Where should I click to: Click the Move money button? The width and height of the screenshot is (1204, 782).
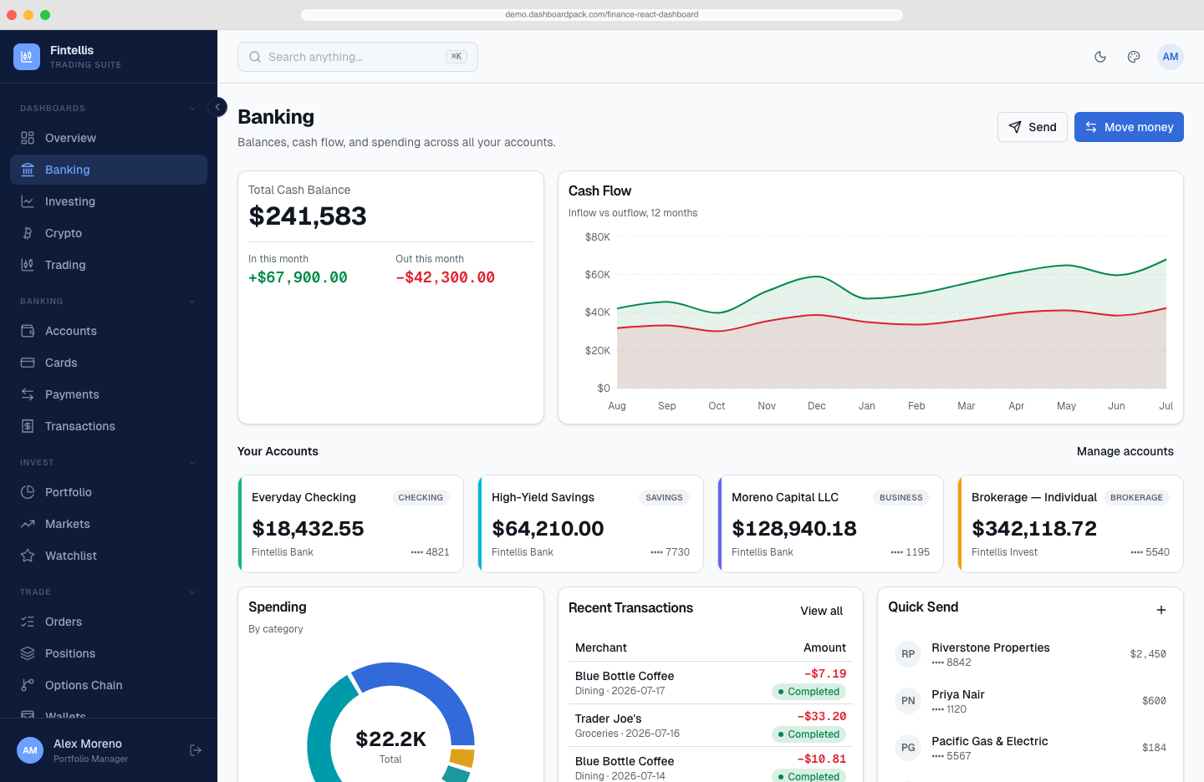(1129, 127)
